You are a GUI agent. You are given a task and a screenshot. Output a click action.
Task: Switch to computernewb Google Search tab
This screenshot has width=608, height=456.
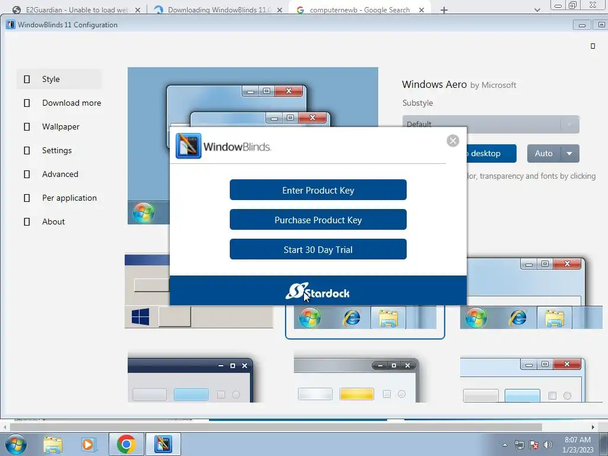pyautogui.click(x=359, y=10)
